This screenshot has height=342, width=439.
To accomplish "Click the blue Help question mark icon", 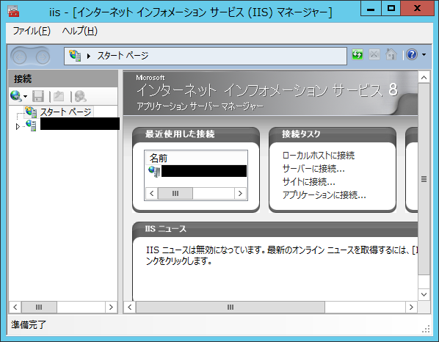I will coord(412,54).
